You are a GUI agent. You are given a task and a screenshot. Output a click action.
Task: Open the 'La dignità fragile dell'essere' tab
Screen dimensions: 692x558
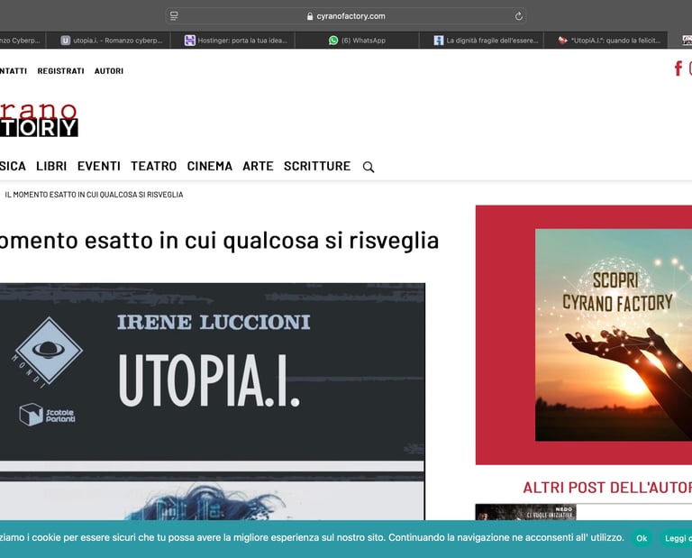pyautogui.click(x=481, y=41)
